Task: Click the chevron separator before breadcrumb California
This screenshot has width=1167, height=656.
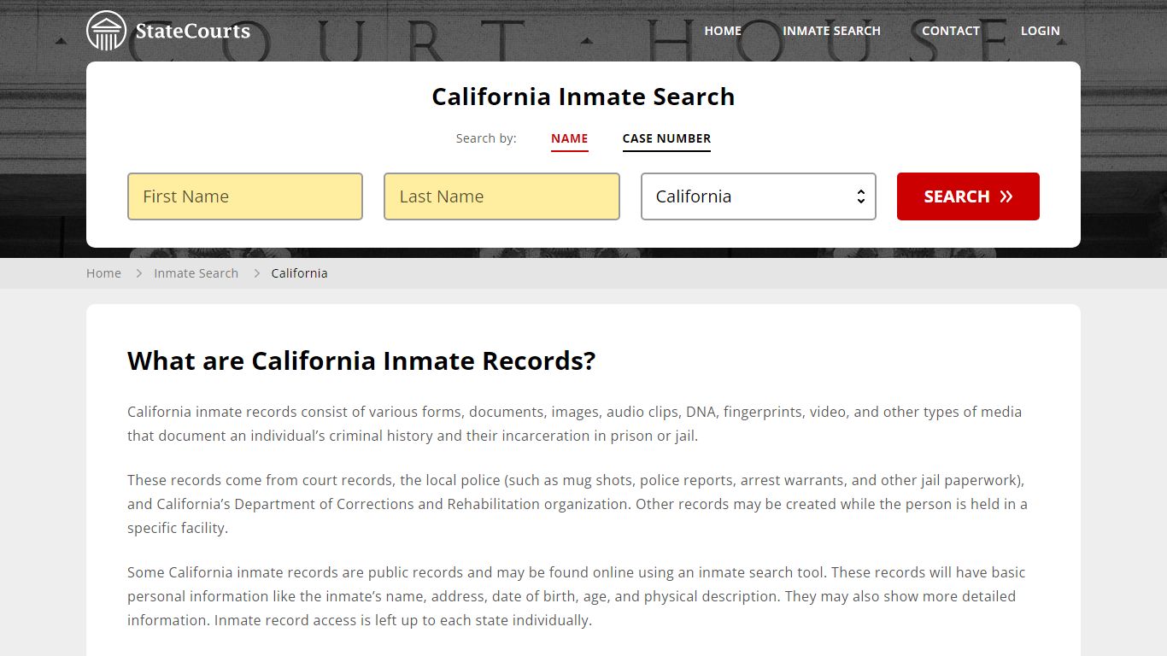Action: tap(255, 273)
